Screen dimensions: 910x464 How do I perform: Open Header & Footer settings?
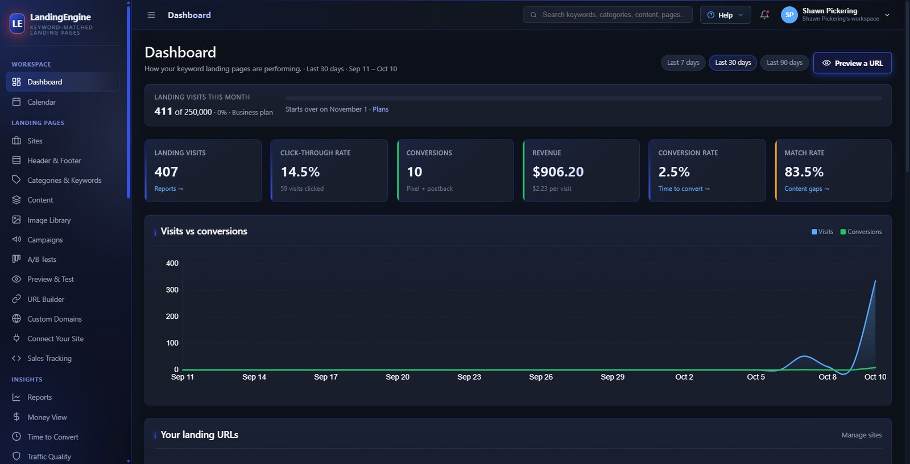point(63,161)
